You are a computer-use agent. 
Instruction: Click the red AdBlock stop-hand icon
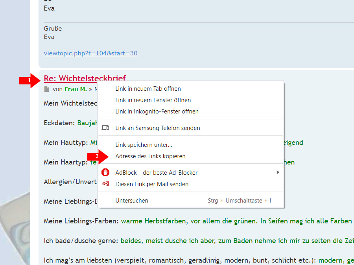(x=105, y=172)
